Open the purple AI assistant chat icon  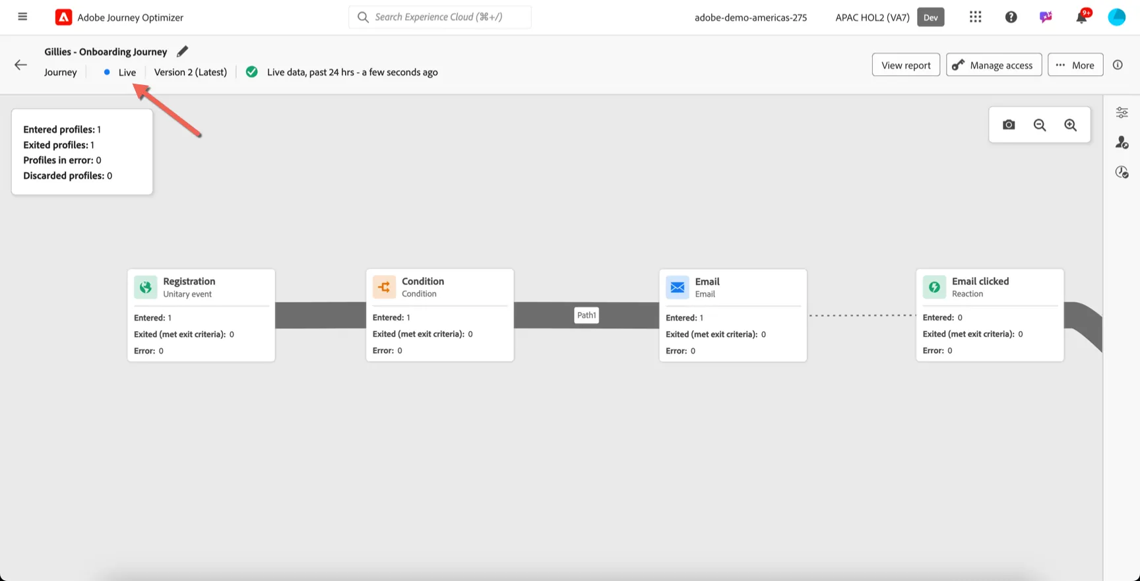[x=1046, y=17]
